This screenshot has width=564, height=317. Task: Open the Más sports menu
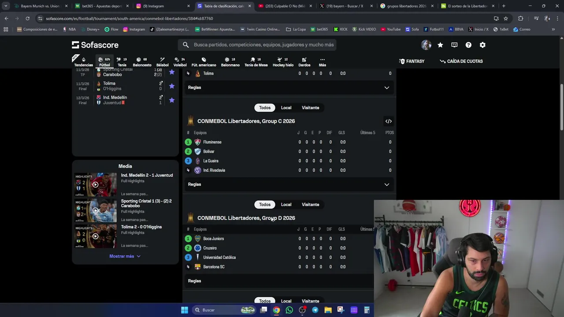(x=323, y=62)
